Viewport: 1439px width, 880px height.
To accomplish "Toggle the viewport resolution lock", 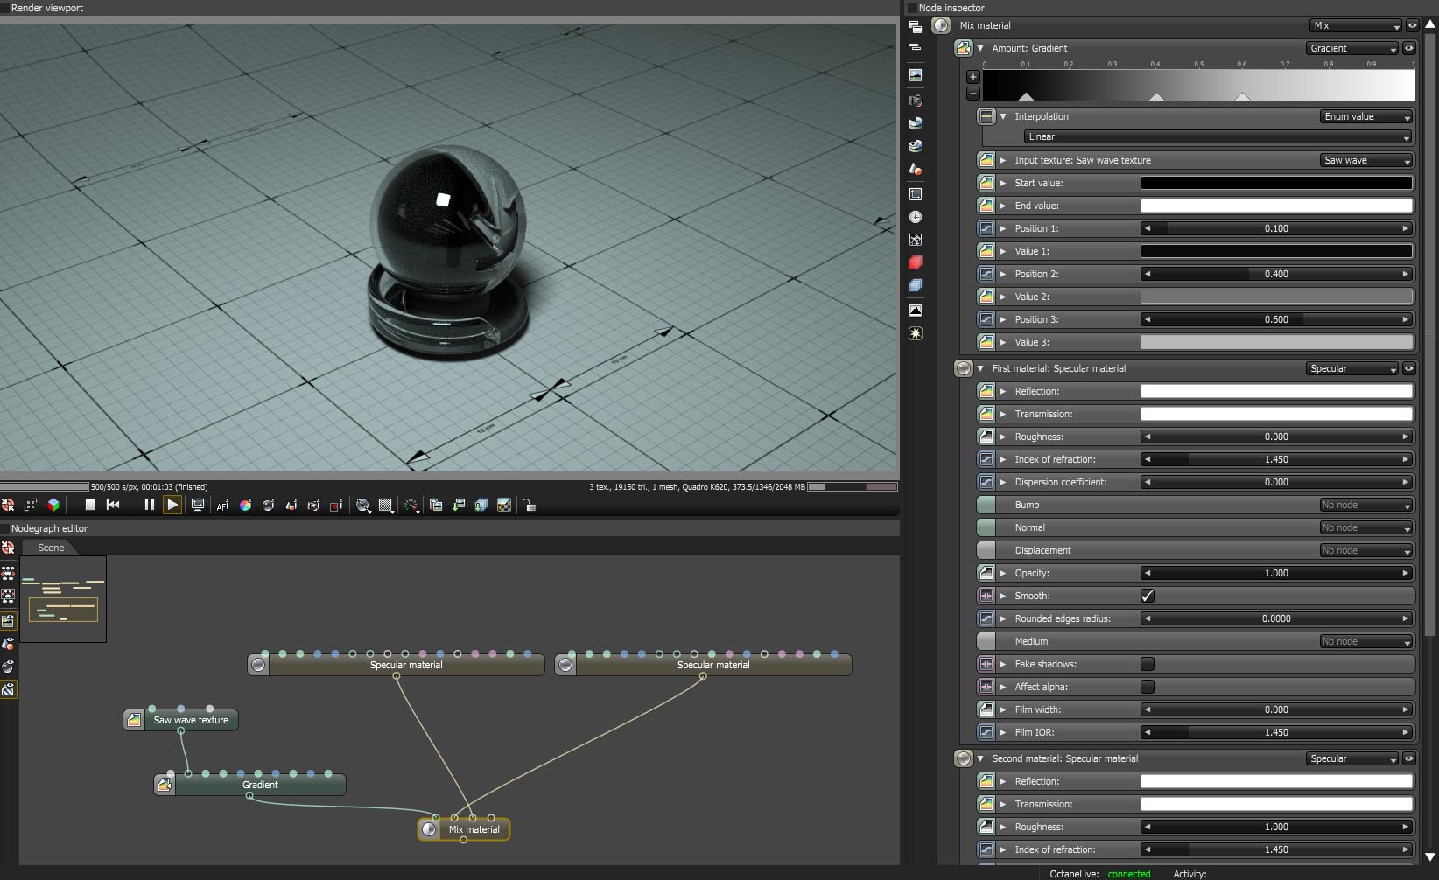I will (x=529, y=505).
